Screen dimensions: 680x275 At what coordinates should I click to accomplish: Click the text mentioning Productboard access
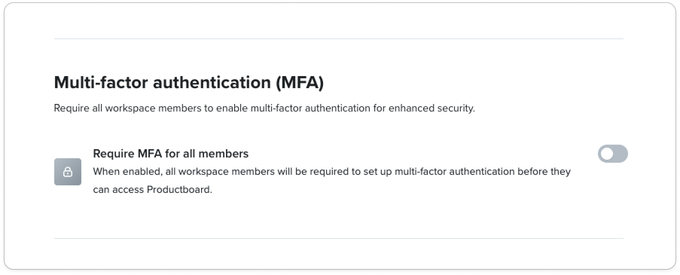[152, 189]
